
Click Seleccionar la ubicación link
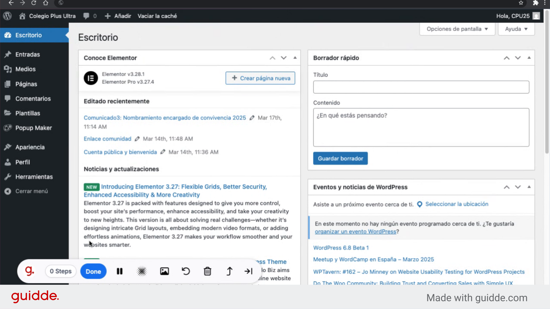point(457,204)
